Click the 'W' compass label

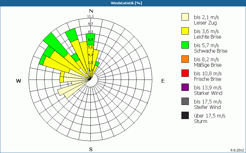pyautogui.click(x=18, y=81)
